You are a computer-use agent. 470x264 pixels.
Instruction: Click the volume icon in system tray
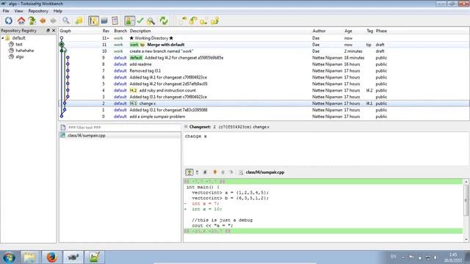pos(435,257)
